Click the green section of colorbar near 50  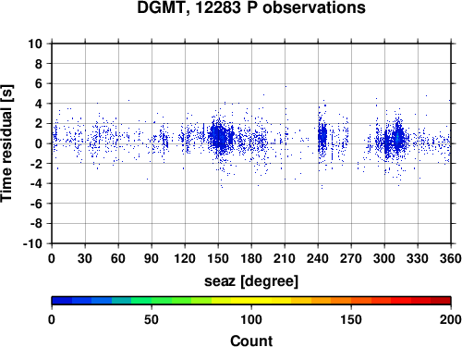point(152,301)
